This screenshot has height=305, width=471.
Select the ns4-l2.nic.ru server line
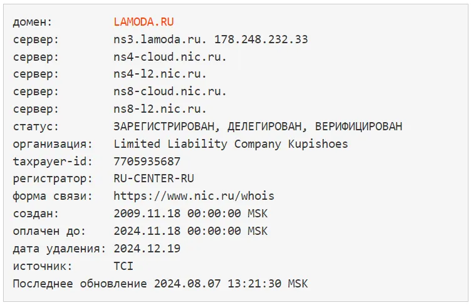tap(160, 74)
